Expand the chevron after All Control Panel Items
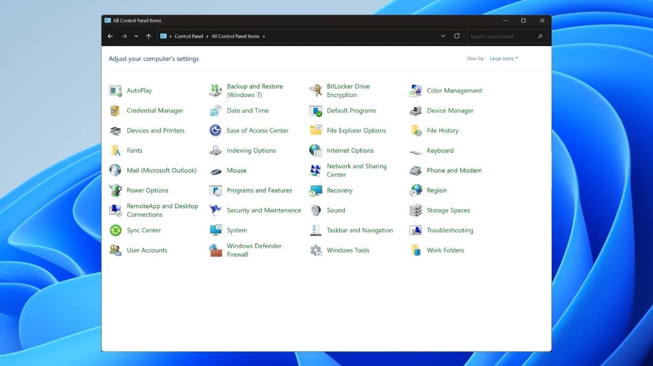The width and height of the screenshot is (653, 366). [264, 37]
